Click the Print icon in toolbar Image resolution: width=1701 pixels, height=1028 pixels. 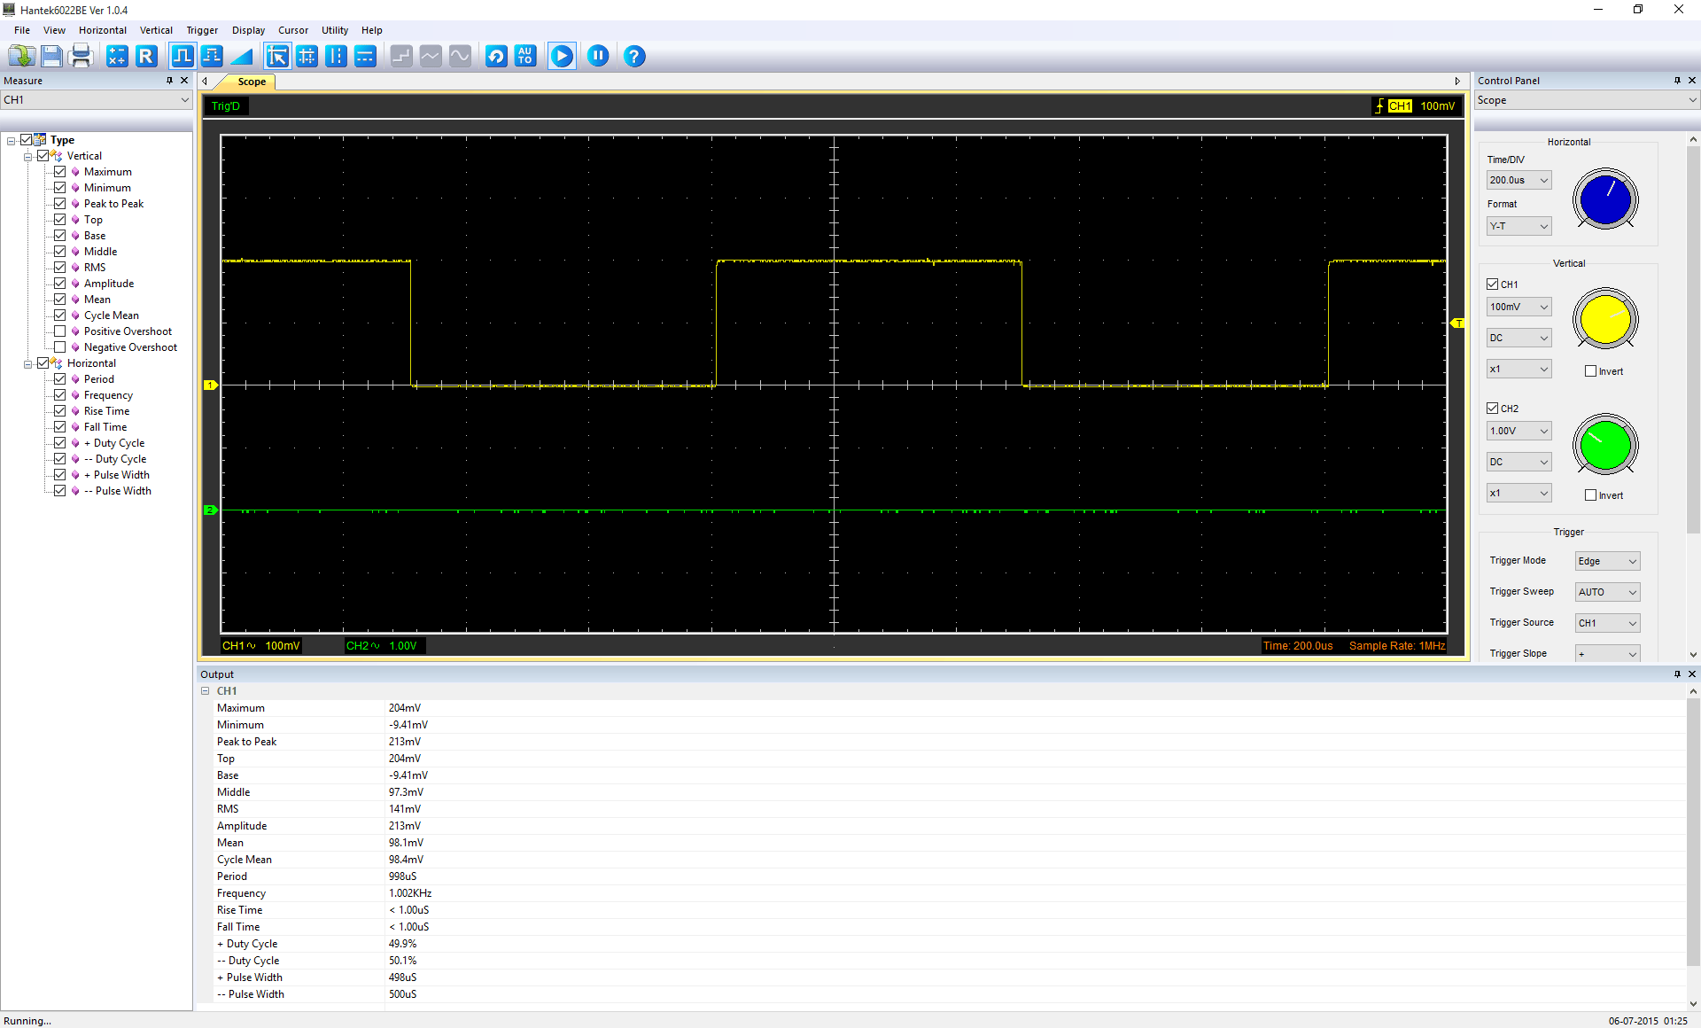click(82, 57)
